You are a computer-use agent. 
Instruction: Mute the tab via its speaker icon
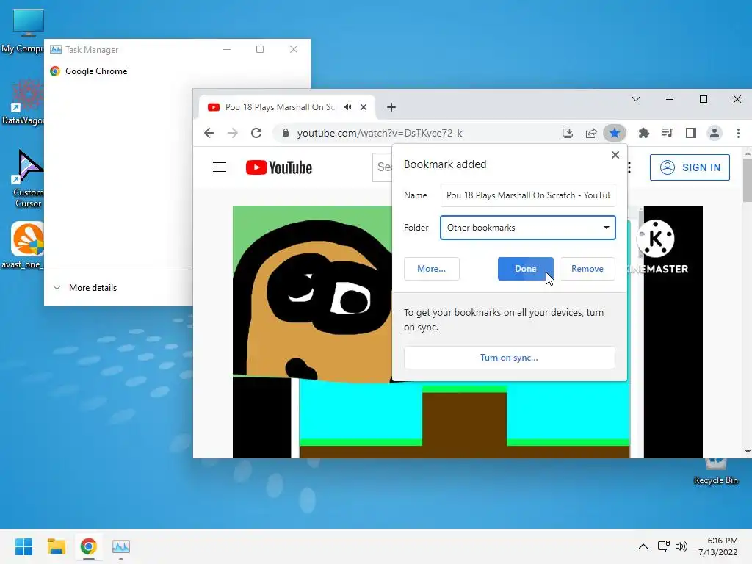coord(347,107)
